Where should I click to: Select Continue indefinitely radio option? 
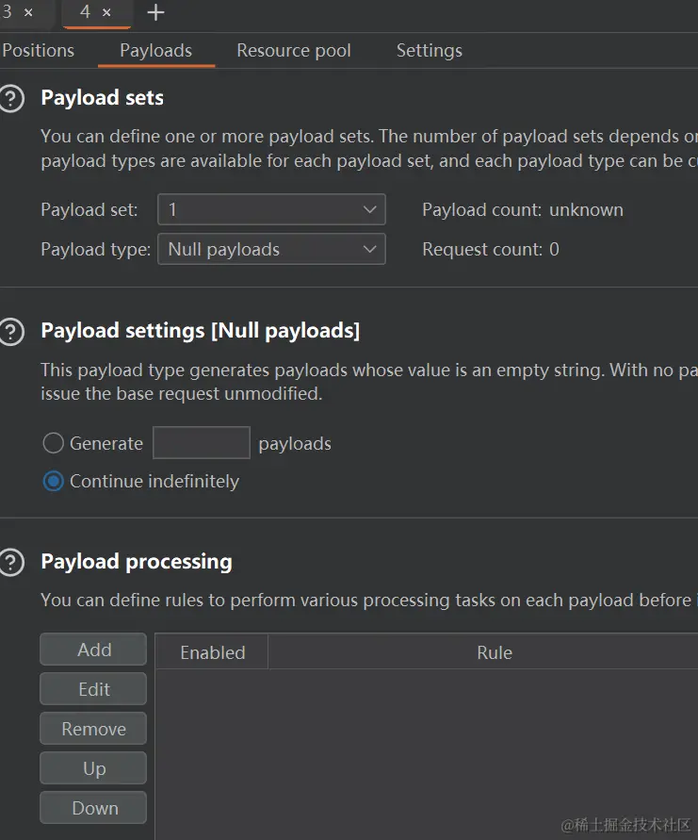[x=54, y=481]
